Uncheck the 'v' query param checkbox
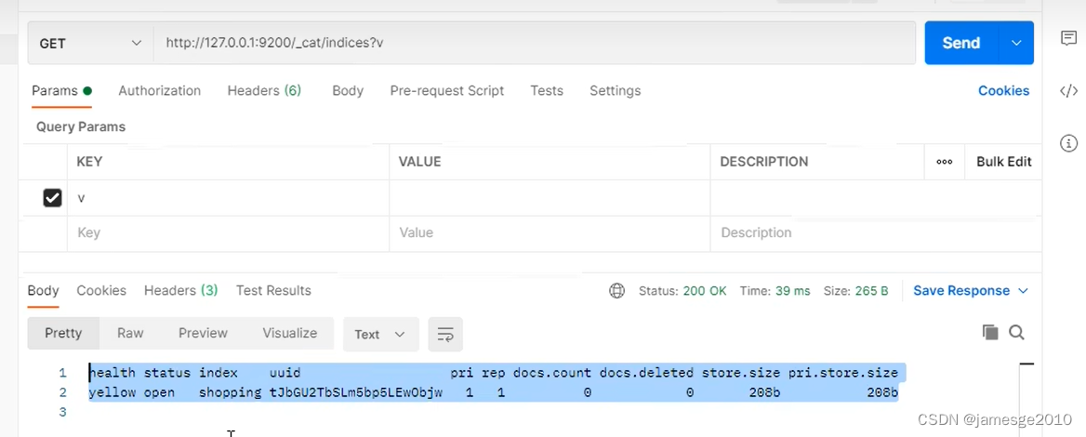This screenshot has height=437, width=1086. tap(53, 198)
